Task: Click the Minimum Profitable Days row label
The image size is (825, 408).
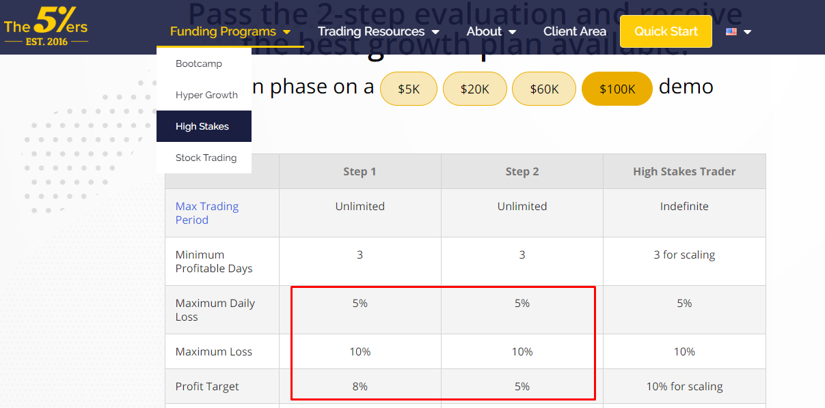Action: tap(214, 261)
